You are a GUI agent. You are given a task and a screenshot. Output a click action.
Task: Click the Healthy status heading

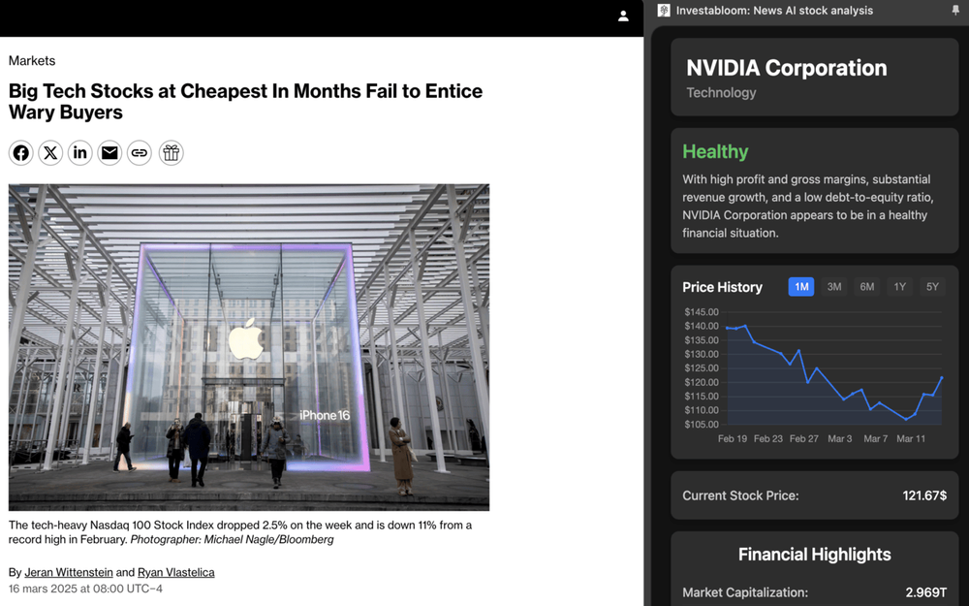pyautogui.click(x=715, y=151)
